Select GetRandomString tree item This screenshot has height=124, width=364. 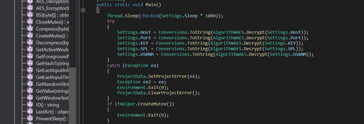(52, 84)
